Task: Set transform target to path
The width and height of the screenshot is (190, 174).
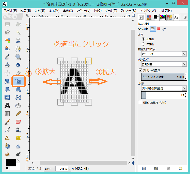Action: pyautogui.click(x=164, y=29)
